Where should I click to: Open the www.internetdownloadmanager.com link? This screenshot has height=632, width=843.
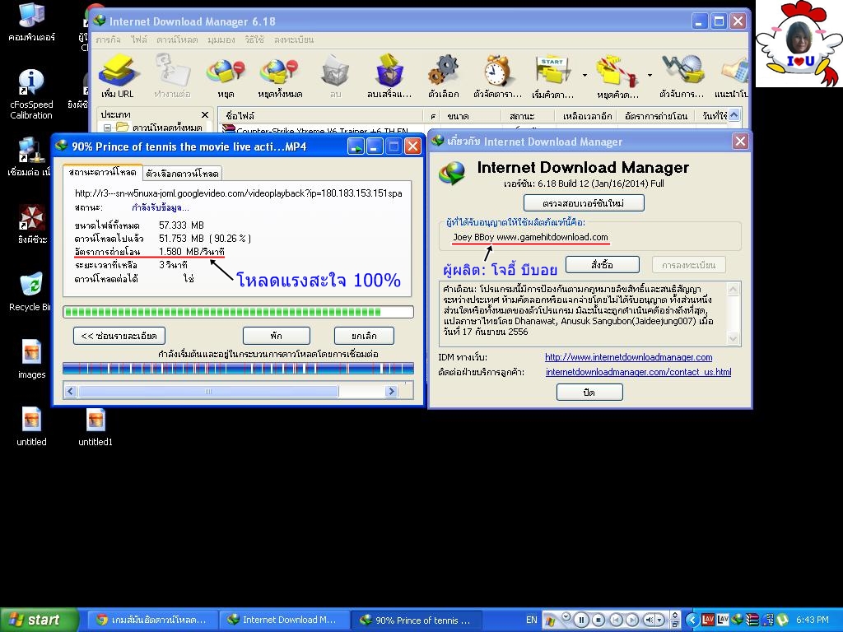[x=628, y=357]
